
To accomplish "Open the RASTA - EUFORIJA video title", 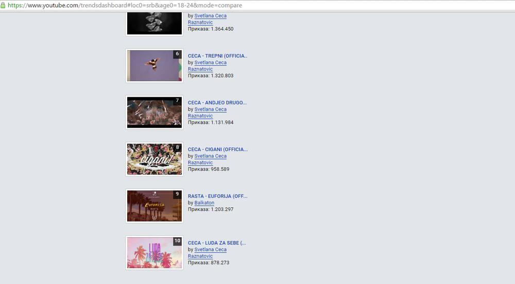I will click(217, 196).
